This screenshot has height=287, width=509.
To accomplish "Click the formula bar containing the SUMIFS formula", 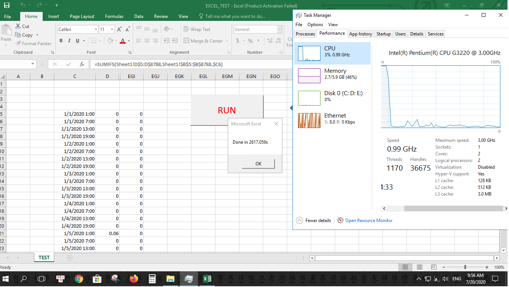I will pos(191,64).
